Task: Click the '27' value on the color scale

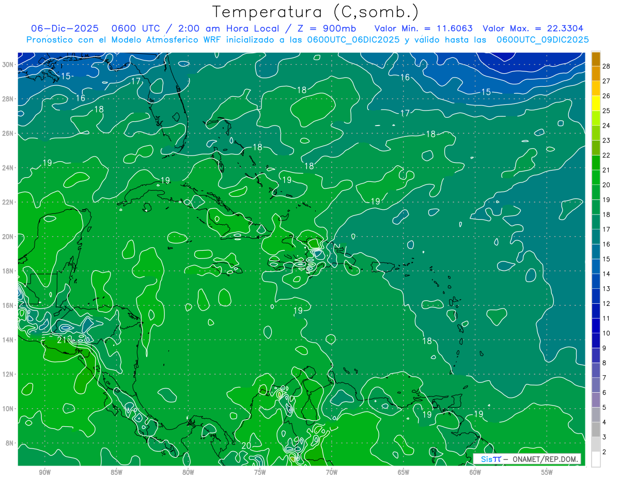Action: click(606, 81)
